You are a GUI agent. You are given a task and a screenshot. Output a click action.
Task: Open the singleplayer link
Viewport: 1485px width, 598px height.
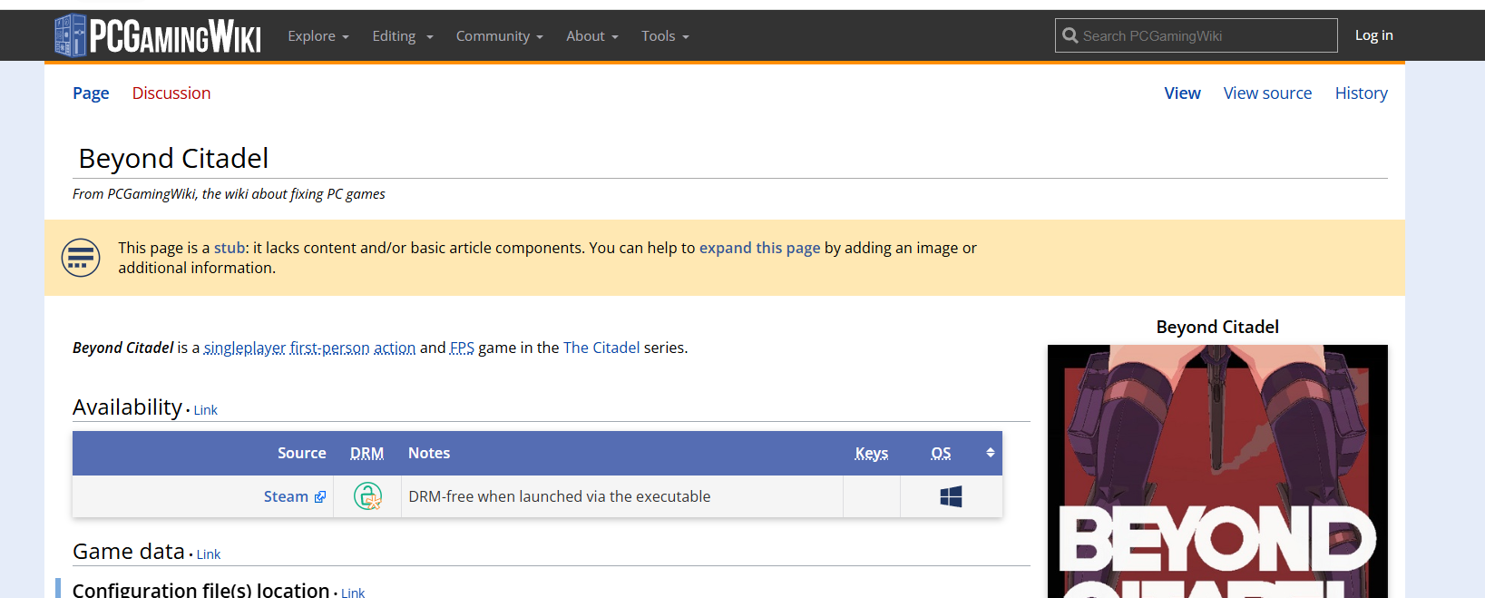coord(245,348)
